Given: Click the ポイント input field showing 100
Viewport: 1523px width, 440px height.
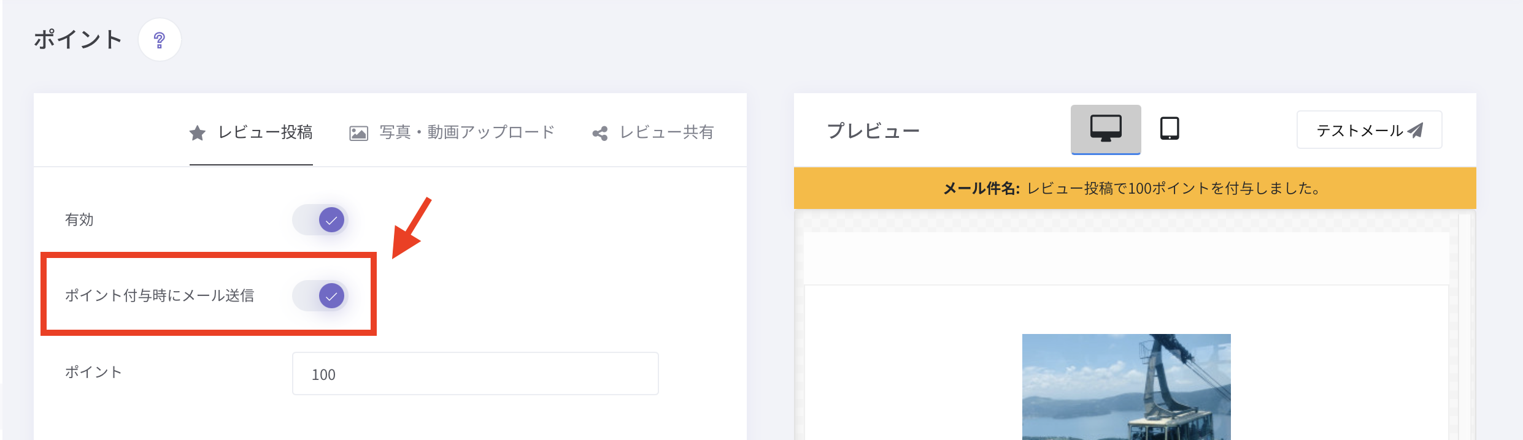Looking at the screenshot, I should (x=475, y=374).
